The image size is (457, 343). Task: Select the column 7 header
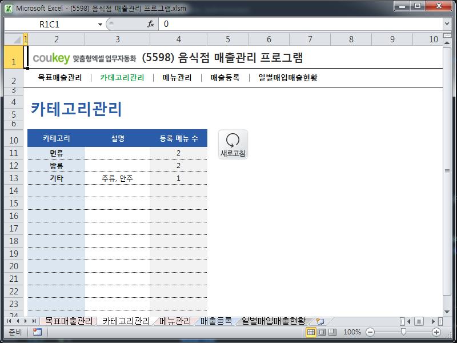pyautogui.click(x=310, y=39)
